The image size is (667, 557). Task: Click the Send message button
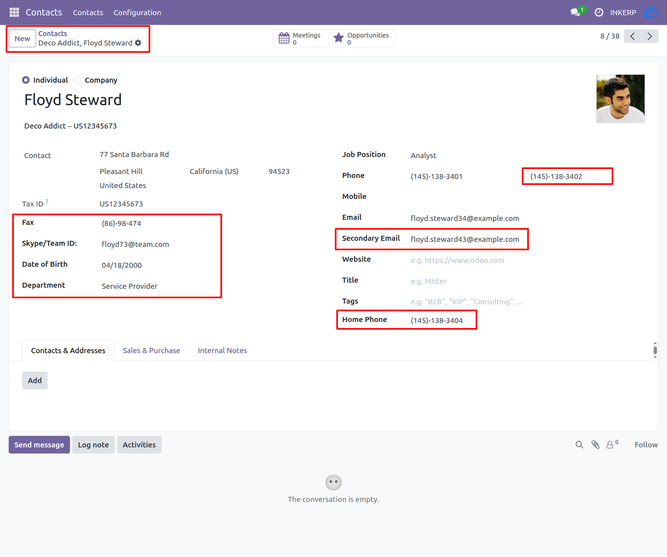click(x=39, y=445)
